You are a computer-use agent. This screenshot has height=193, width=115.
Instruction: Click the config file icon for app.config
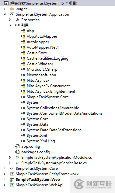tap(17, 147)
